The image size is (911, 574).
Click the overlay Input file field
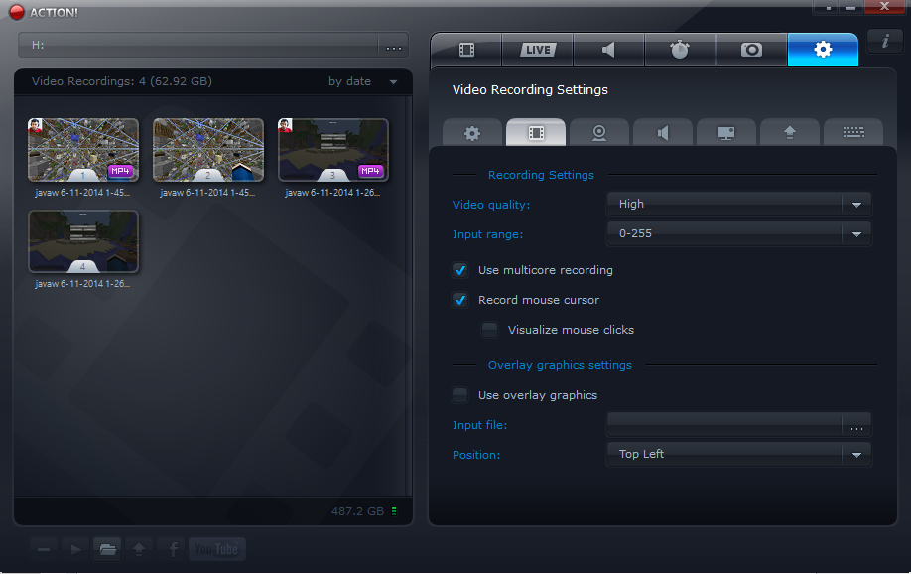coord(723,425)
